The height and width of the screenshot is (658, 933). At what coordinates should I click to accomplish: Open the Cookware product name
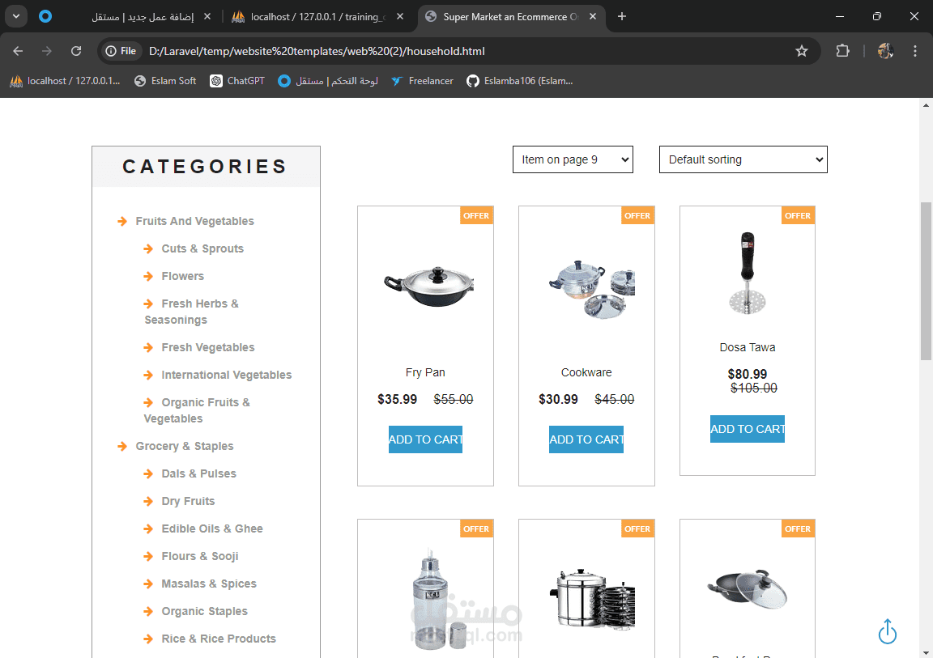[x=586, y=372]
